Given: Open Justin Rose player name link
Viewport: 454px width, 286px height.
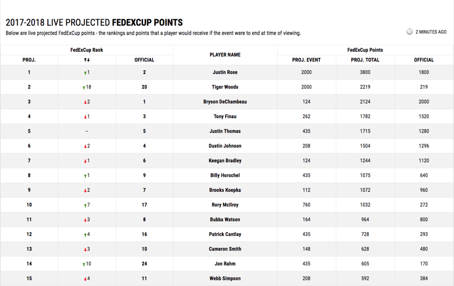Looking at the screenshot, I should pos(225,72).
